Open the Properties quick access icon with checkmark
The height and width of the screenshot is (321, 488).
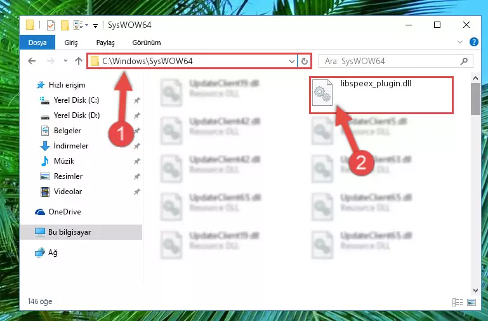click(x=50, y=25)
